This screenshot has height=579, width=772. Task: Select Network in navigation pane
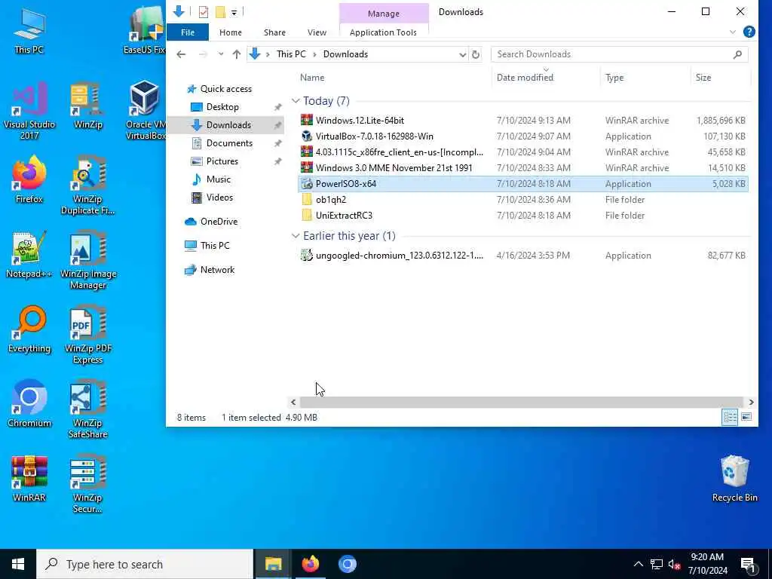click(217, 270)
